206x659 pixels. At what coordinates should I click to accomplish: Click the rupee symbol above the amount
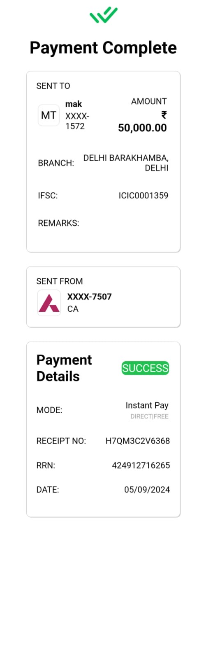pyautogui.click(x=164, y=115)
